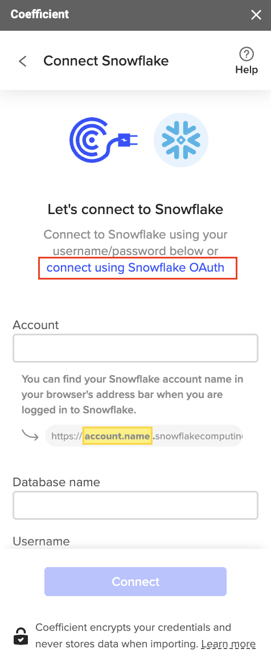Open Help via the question mark icon

[x=247, y=54]
